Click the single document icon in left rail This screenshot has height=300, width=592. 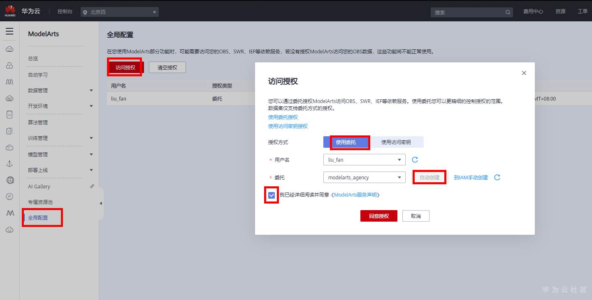pyautogui.click(x=9, y=115)
